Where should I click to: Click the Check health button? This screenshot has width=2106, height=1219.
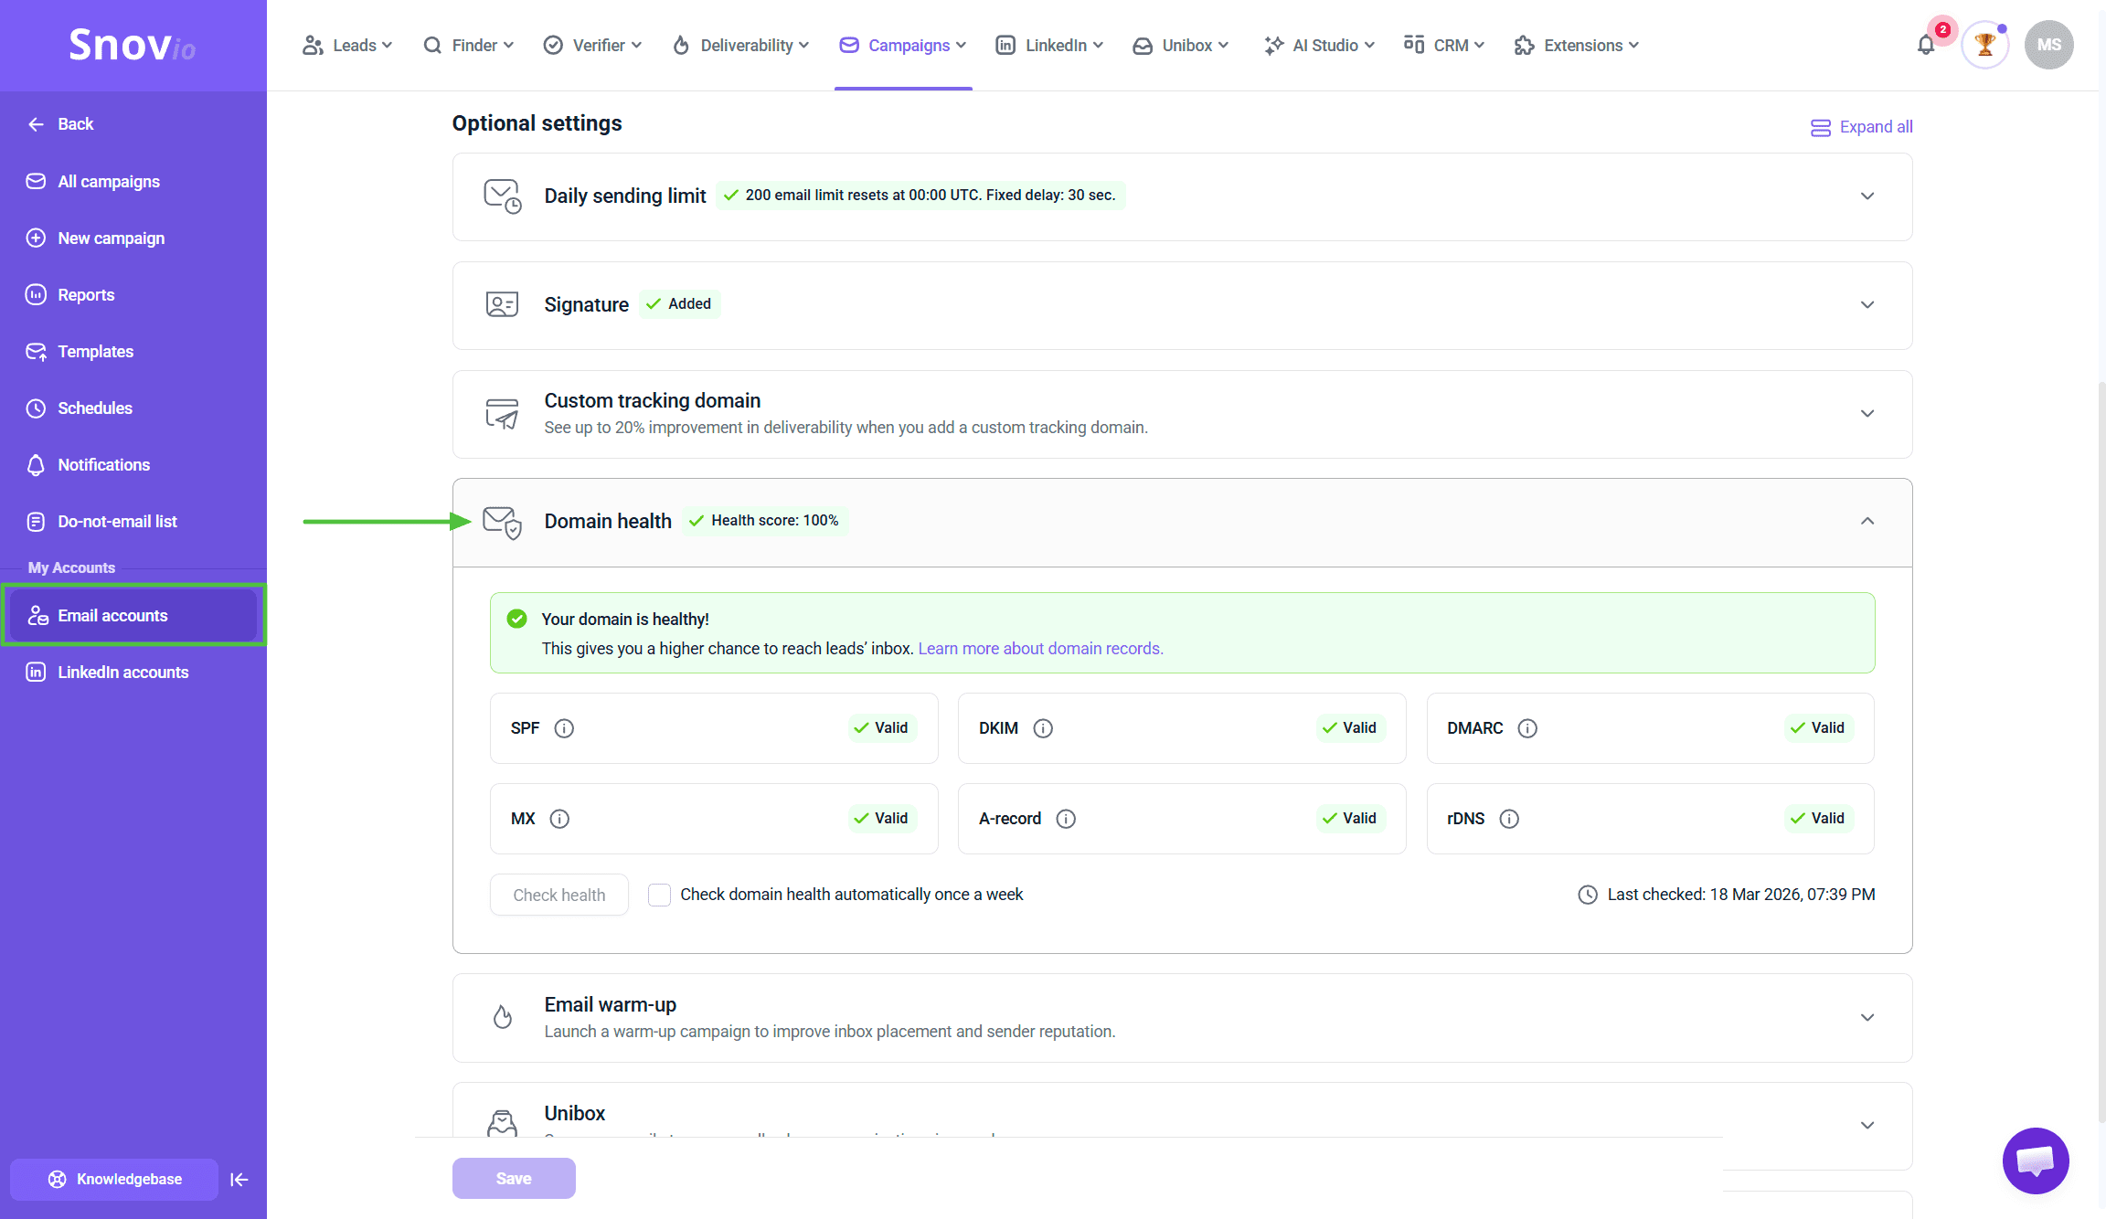coord(558,895)
